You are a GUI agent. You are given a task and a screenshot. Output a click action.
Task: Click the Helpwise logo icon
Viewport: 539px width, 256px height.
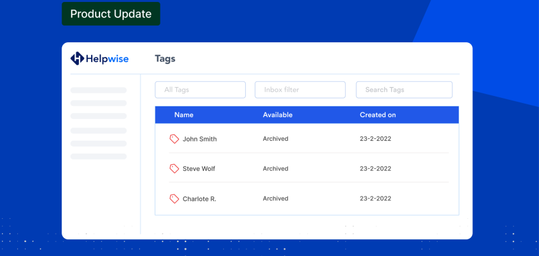(77, 59)
